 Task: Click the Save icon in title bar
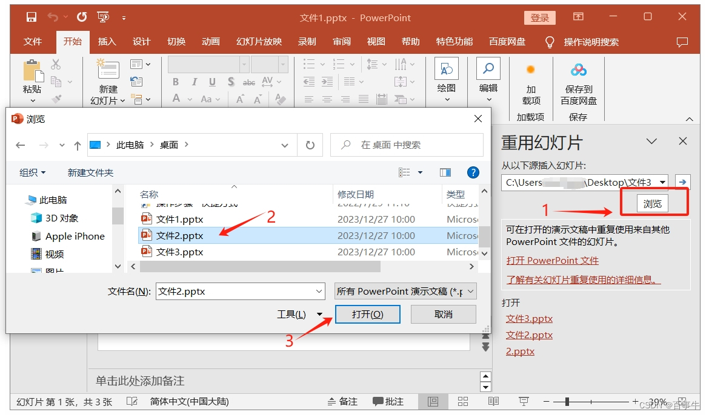(x=31, y=17)
